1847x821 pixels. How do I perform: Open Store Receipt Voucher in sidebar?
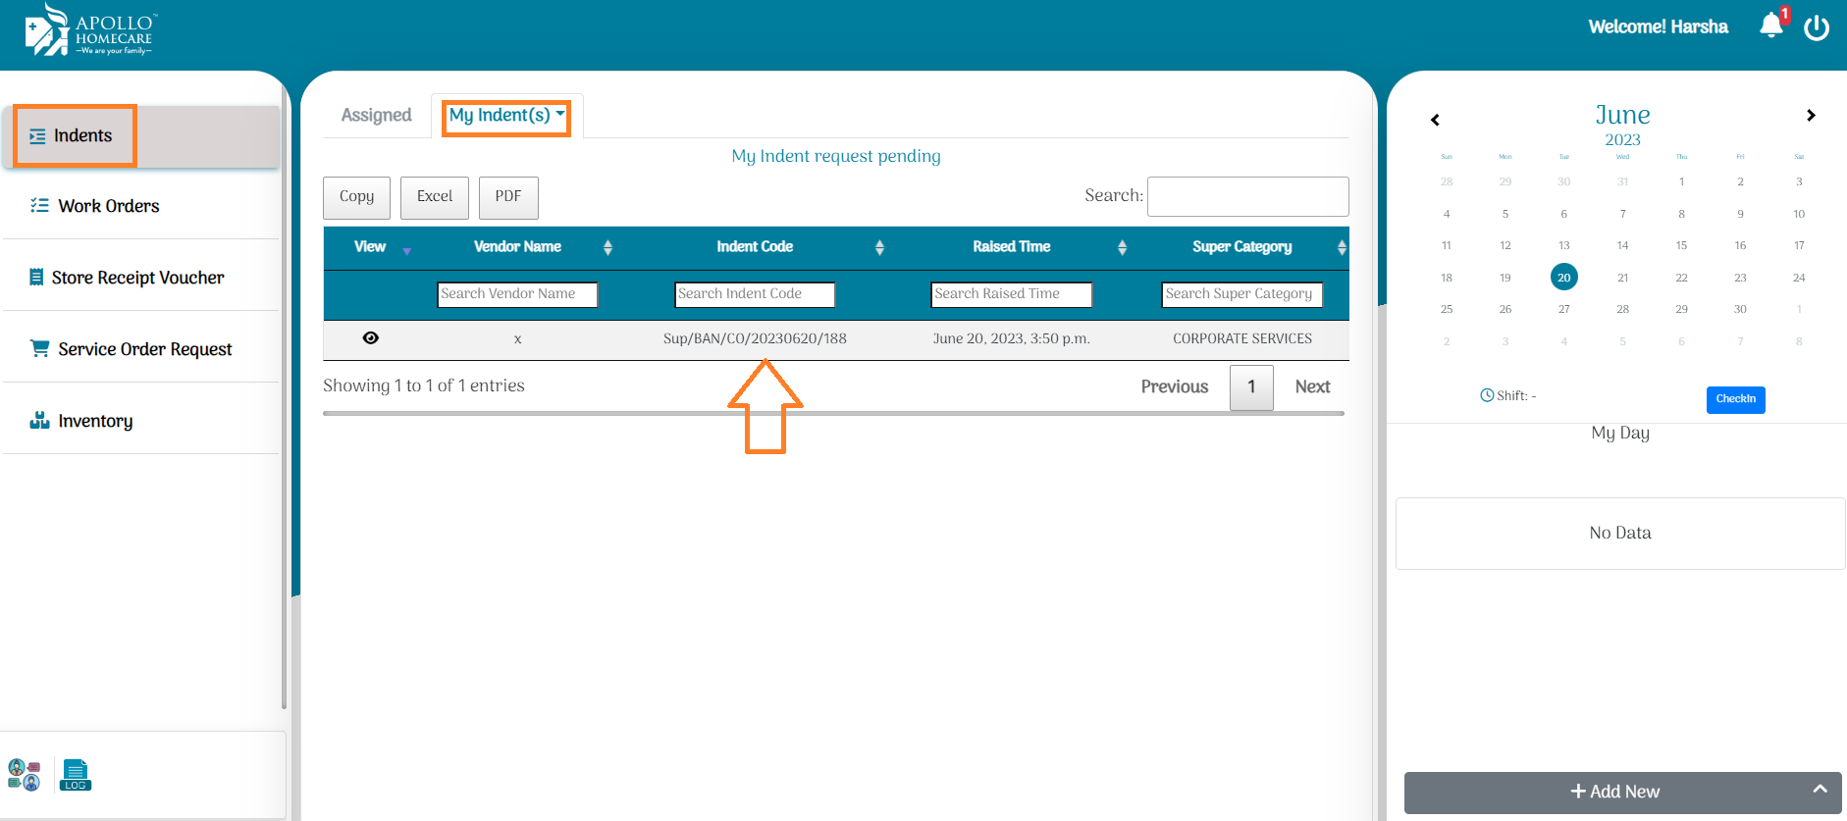[140, 278]
